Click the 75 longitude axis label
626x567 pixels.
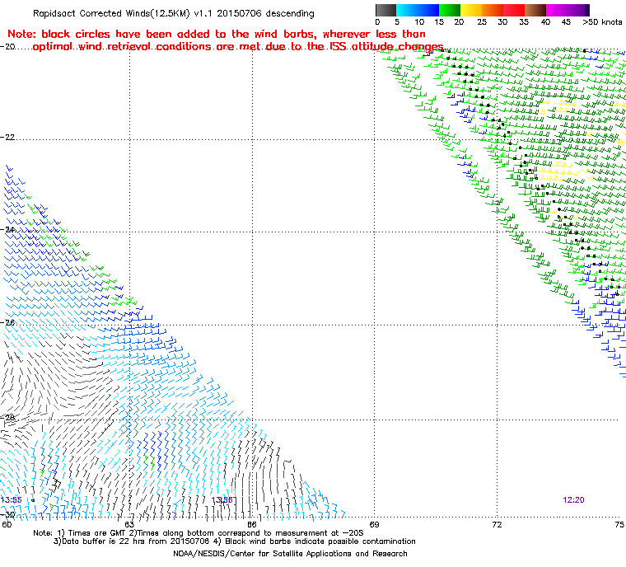click(x=619, y=524)
